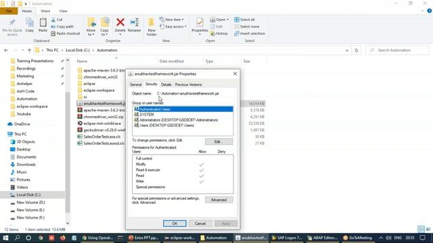The height and width of the screenshot is (243, 433).
Task: Close the Properties dialog with X
Action: 235,74
